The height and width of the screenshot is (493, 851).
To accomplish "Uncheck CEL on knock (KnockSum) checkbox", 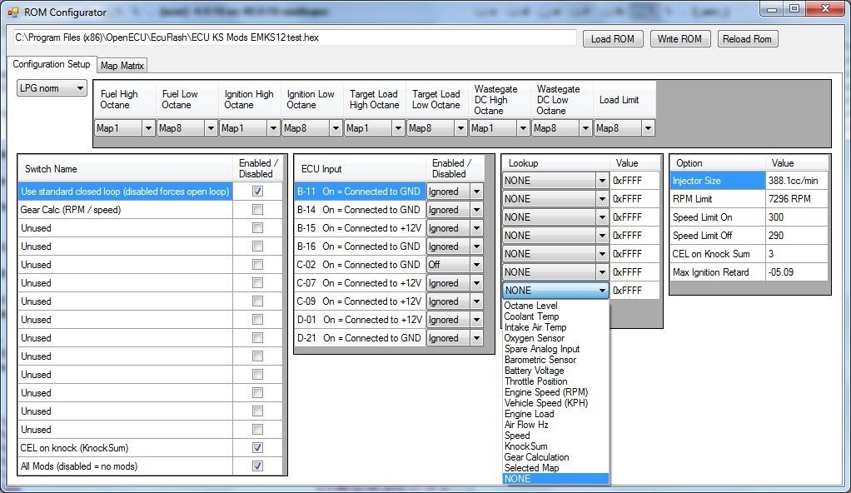I will 257,448.
